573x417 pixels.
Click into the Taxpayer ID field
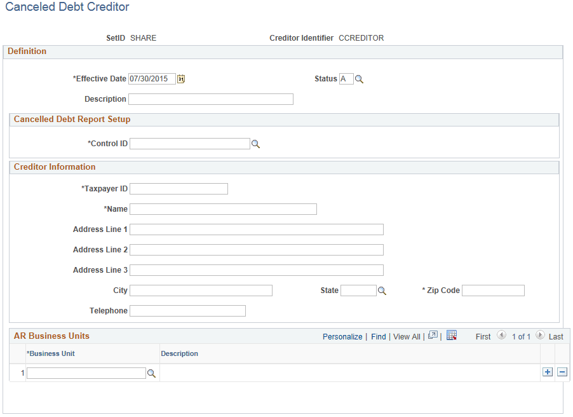pyautogui.click(x=178, y=188)
